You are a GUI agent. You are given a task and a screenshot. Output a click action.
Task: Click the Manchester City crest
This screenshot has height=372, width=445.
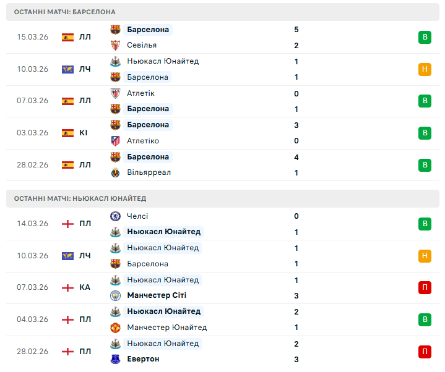click(115, 296)
